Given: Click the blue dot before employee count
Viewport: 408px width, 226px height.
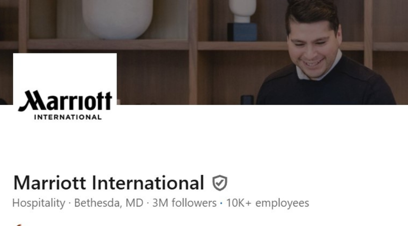Looking at the screenshot, I should [x=221, y=203].
